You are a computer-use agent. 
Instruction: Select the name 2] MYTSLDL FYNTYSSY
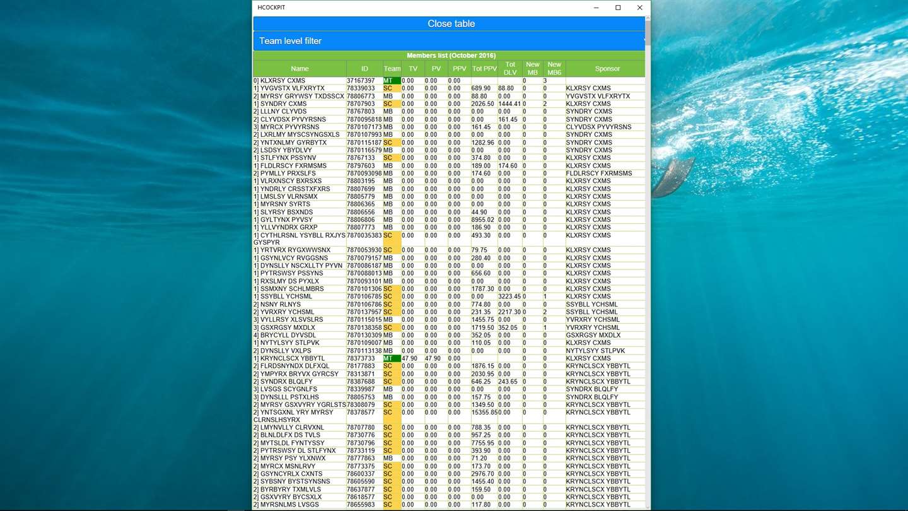(289, 443)
